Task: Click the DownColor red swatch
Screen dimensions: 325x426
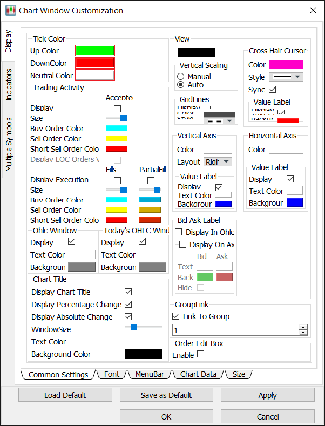Action: [94, 63]
